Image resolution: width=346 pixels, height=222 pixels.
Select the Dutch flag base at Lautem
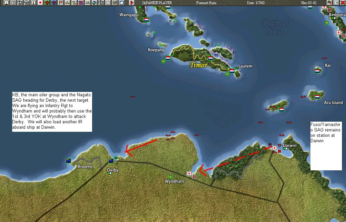coord(232,71)
